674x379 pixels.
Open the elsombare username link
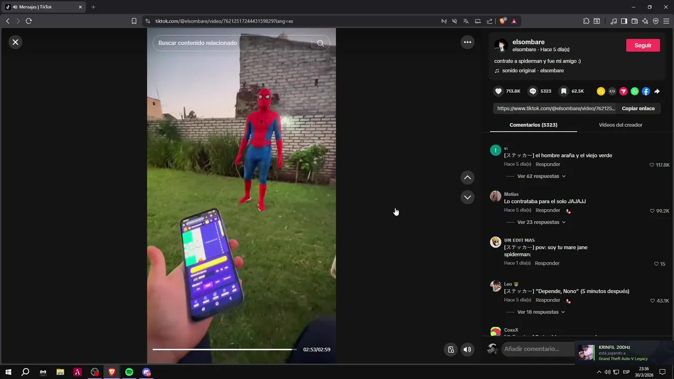[x=528, y=42]
